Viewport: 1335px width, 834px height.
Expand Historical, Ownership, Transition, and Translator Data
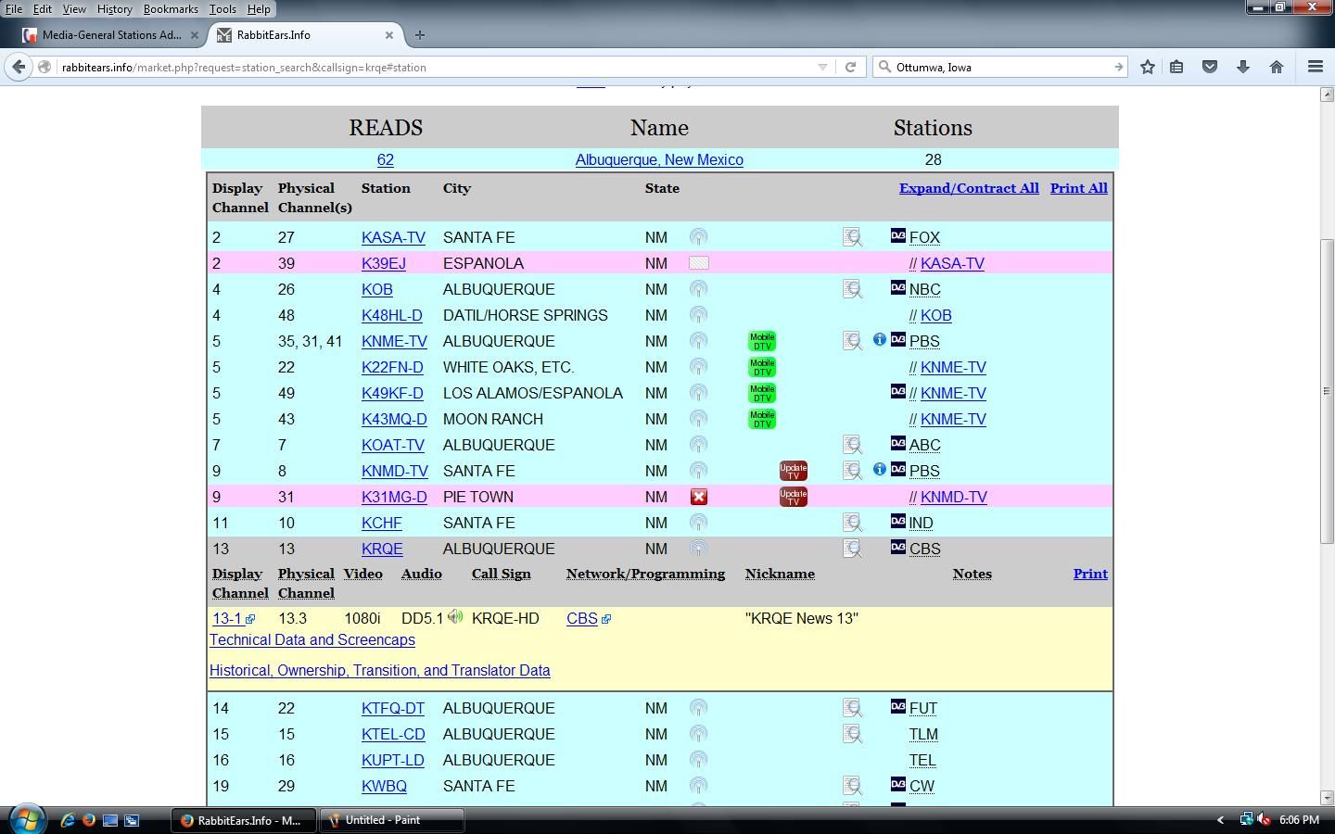tap(380, 671)
